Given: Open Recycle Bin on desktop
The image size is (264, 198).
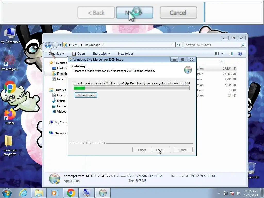Looking at the screenshot, I should tap(253, 170).
